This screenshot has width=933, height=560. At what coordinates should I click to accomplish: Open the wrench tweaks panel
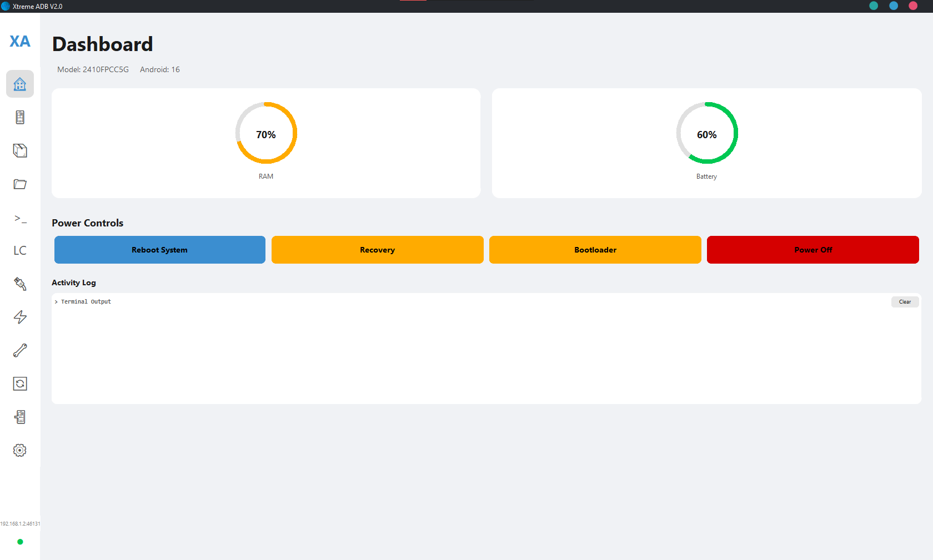click(19, 350)
